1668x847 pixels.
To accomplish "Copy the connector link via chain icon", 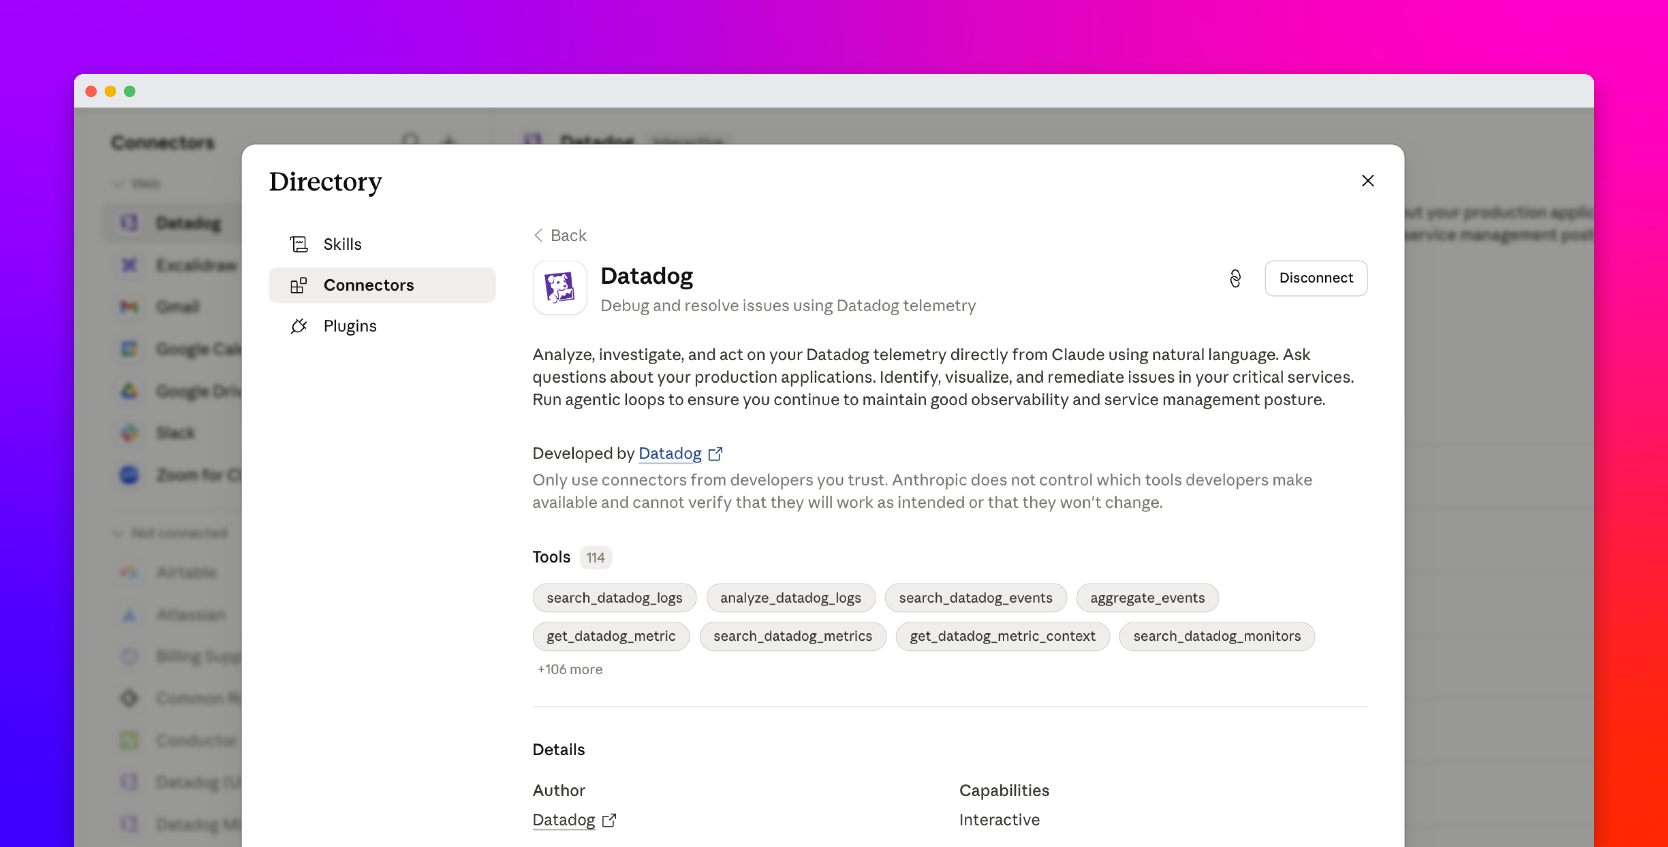I will tap(1235, 278).
